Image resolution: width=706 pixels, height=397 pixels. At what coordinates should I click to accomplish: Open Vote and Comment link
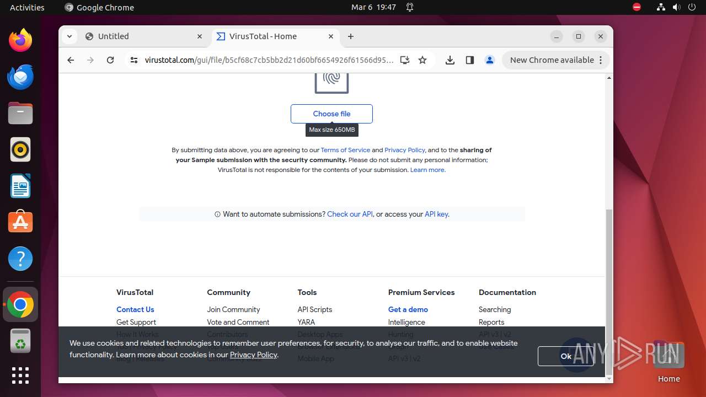coord(238,322)
